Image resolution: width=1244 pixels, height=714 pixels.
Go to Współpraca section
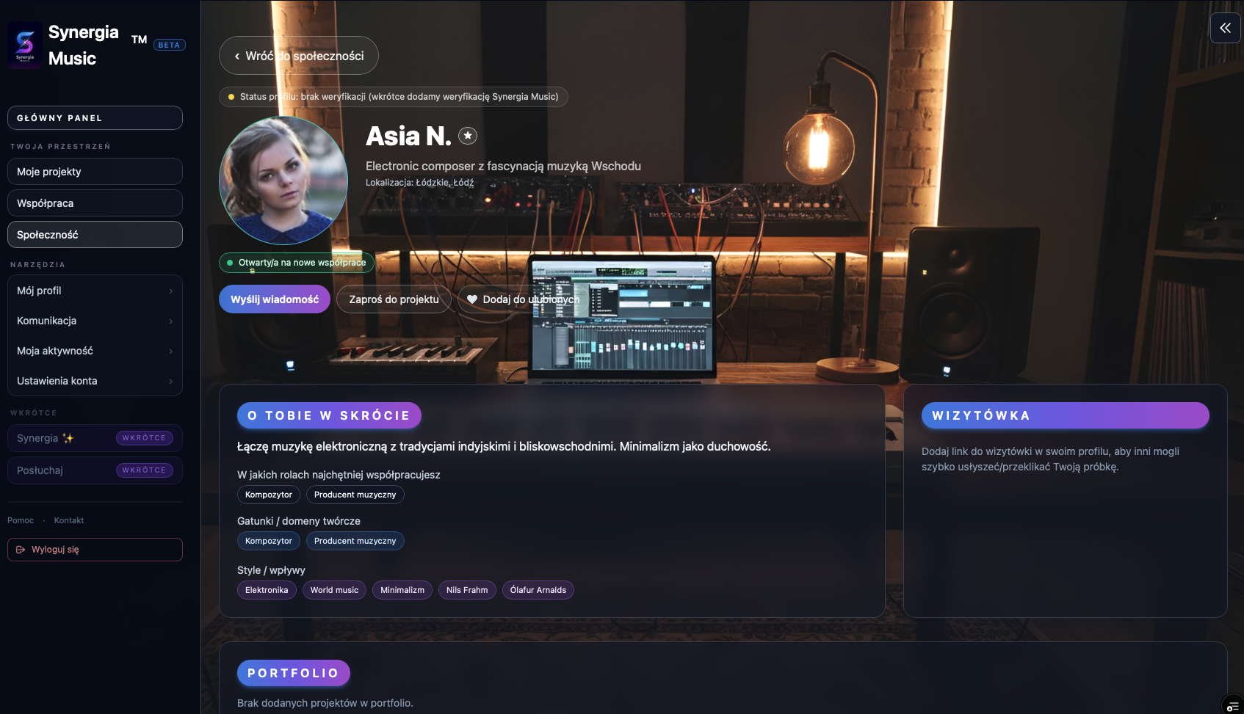tap(95, 203)
